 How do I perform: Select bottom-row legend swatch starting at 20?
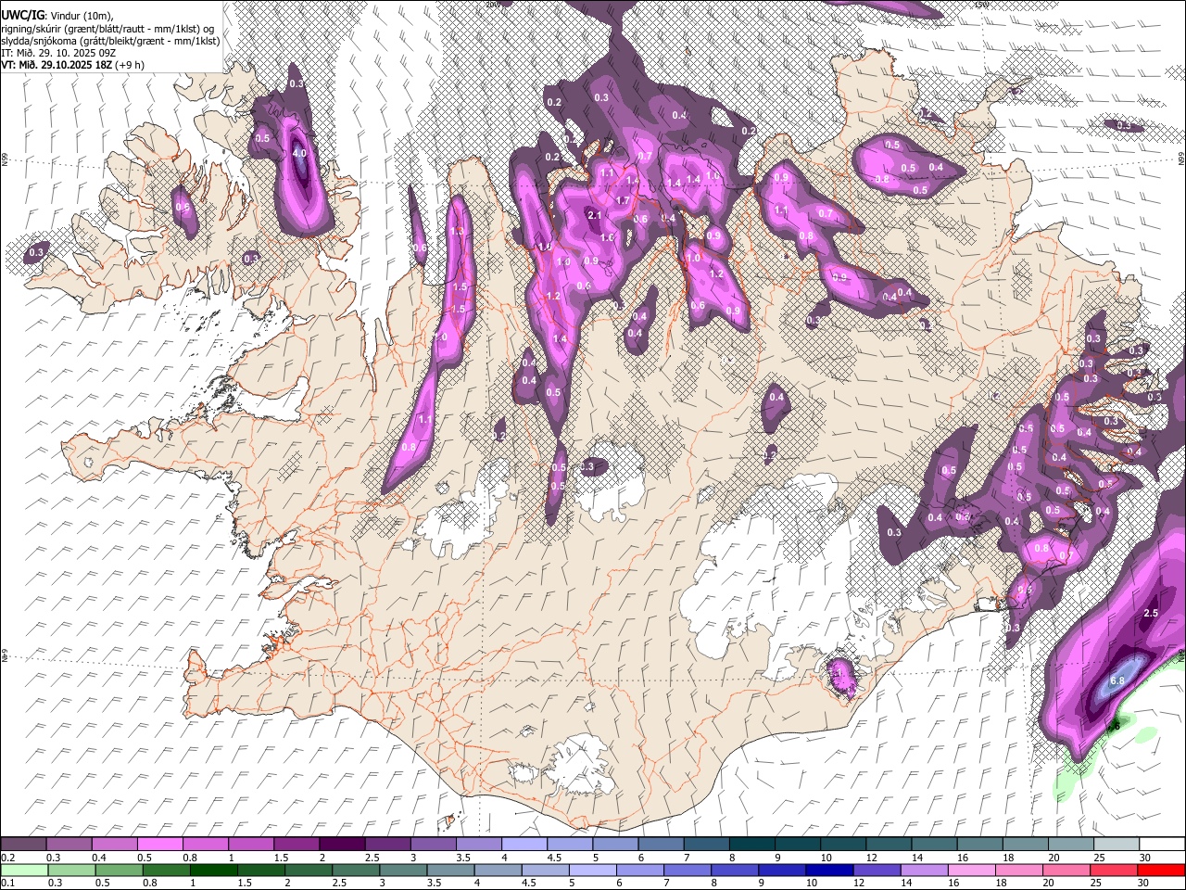(1066, 871)
